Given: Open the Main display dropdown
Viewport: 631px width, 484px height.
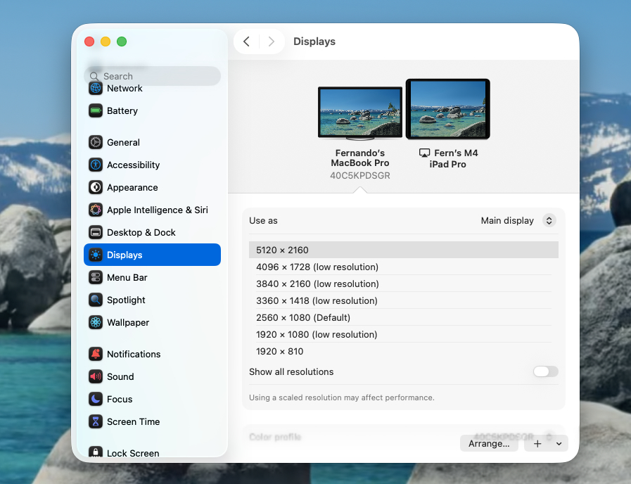Looking at the screenshot, I should pos(518,220).
